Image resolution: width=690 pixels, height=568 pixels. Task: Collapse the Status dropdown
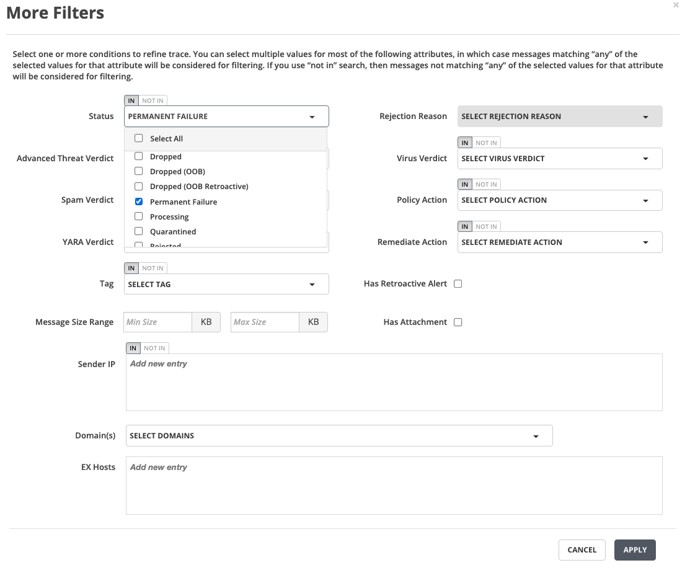[312, 117]
